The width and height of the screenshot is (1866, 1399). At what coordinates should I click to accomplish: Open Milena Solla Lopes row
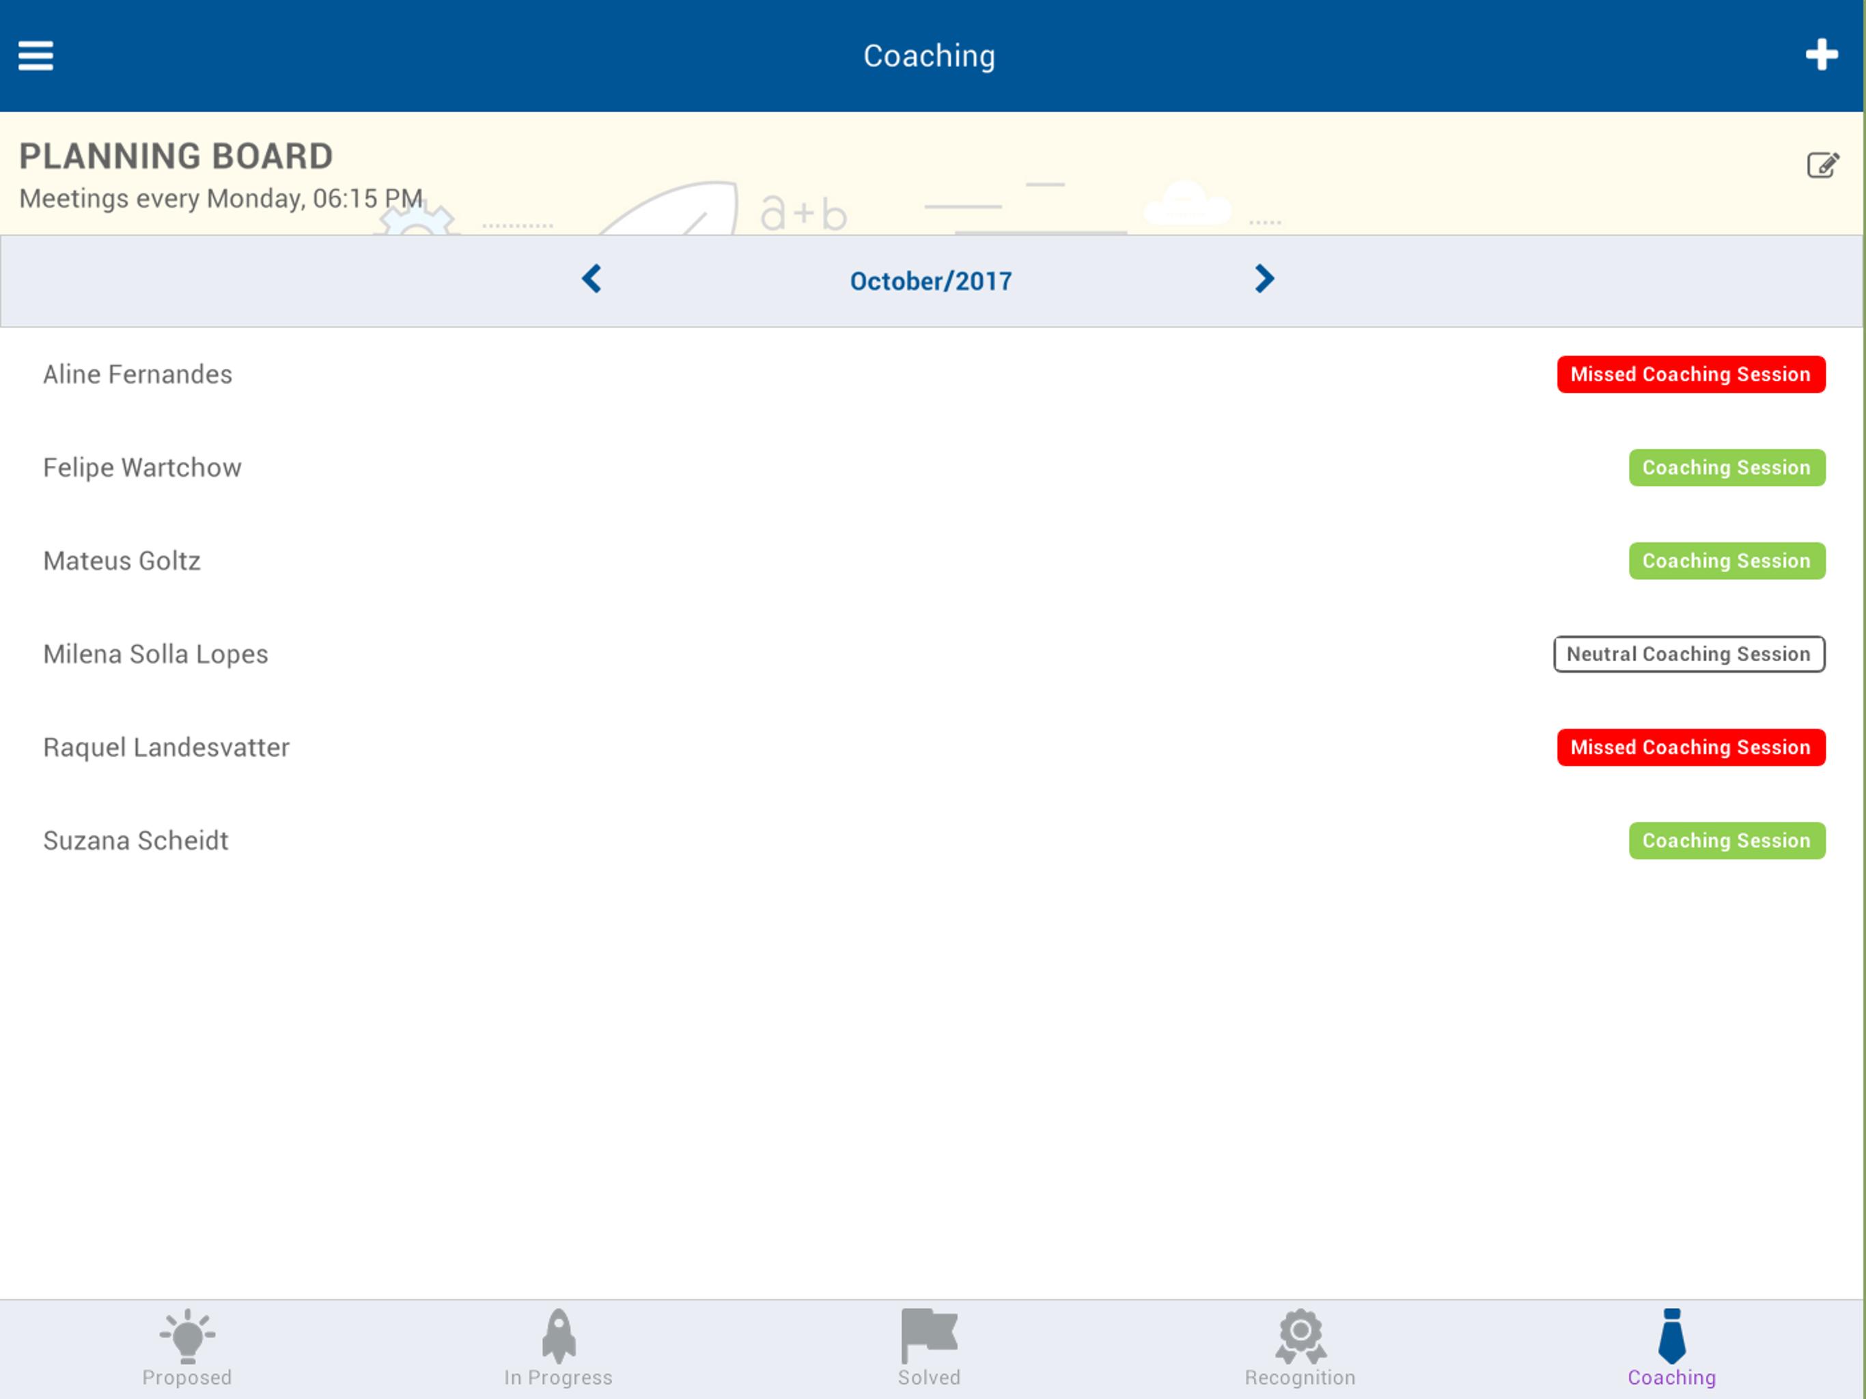(x=932, y=654)
